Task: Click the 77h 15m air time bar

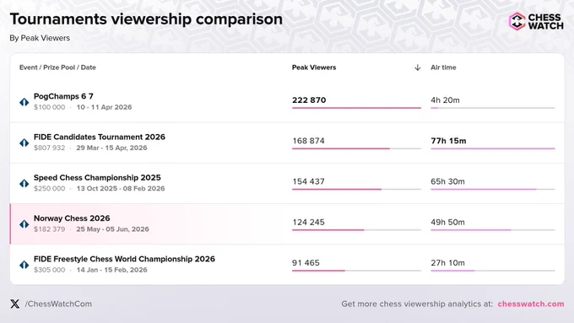Action: [x=493, y=148]
